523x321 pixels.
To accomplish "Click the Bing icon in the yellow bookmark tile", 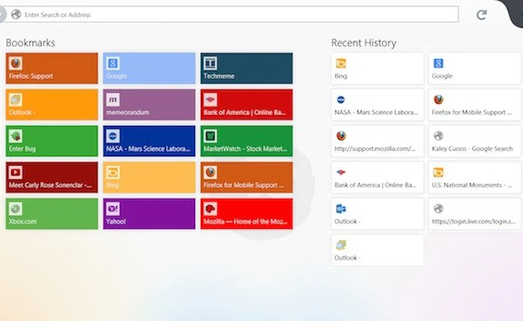I will click(x=113, y=172).
